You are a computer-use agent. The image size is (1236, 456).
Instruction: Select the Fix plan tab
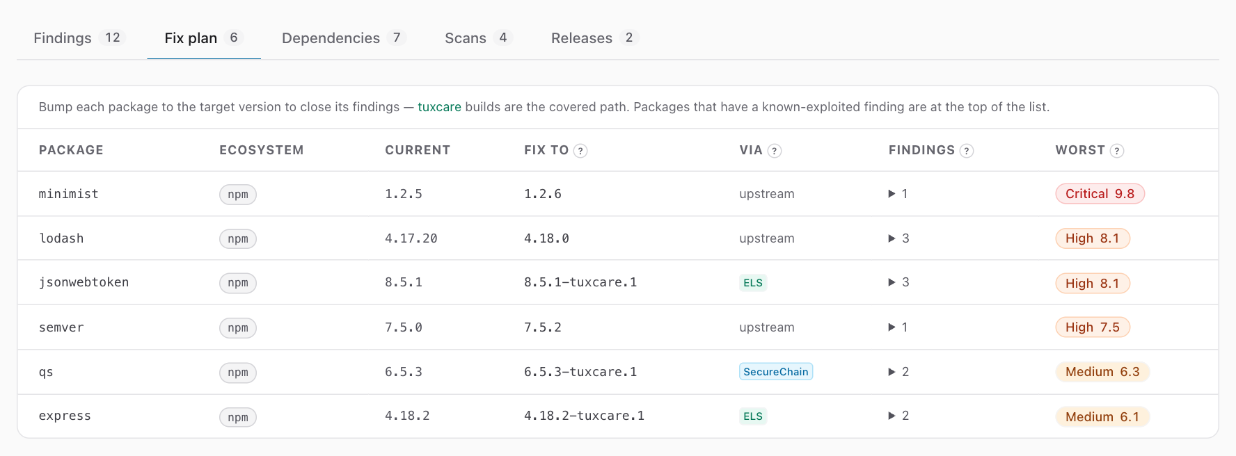pyautogui.click(x=204, y=38)
